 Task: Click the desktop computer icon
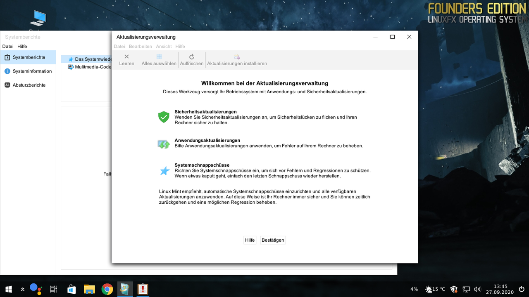tap(38, 18)
